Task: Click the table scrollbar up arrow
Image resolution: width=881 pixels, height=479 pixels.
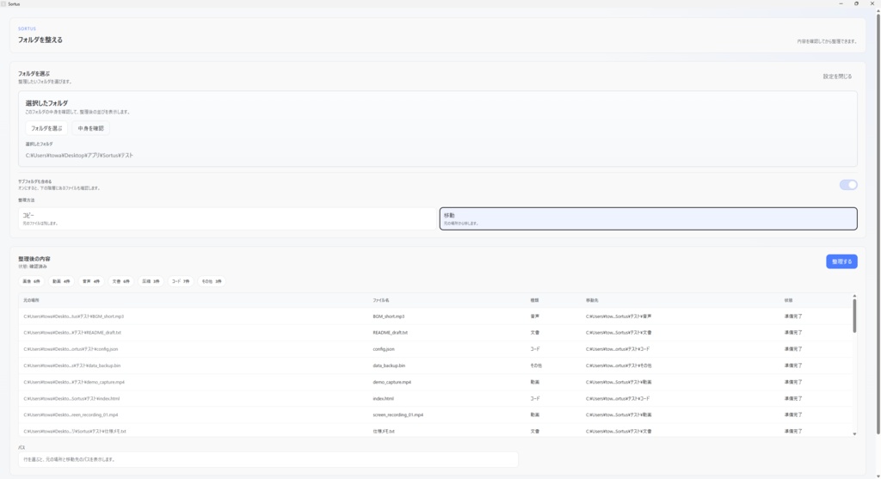Action: 854,296
